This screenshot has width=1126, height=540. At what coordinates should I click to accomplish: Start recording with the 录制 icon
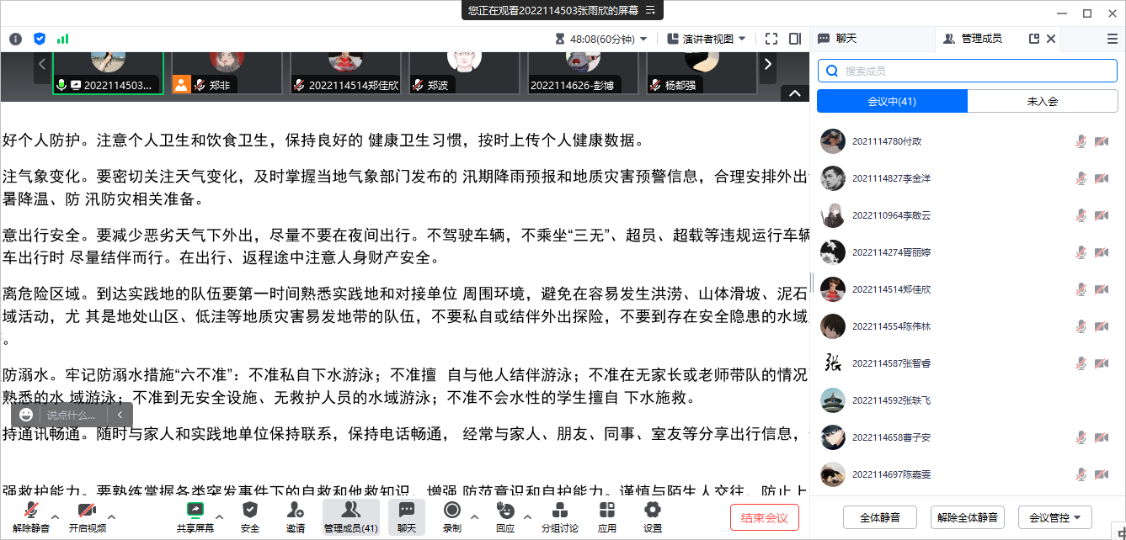(x=452, y=510)
